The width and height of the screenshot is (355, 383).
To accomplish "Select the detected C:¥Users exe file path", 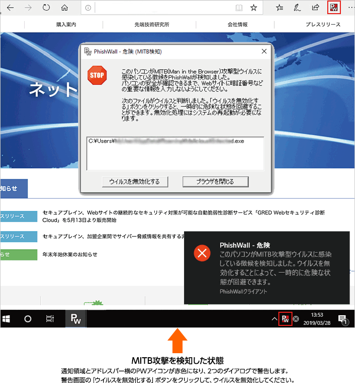I will (166, 141).
